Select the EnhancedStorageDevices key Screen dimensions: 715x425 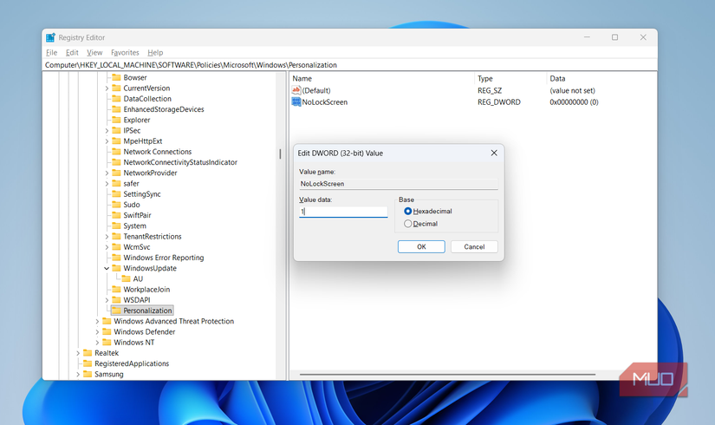coord(164,109)
